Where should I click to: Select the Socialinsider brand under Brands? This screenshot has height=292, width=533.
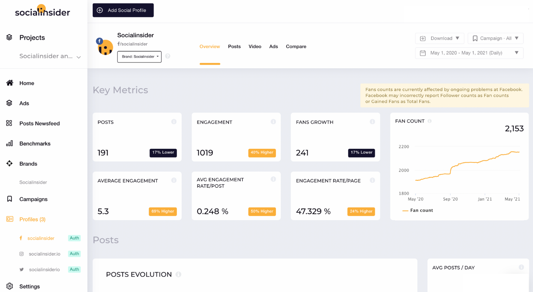click(33, 182)
